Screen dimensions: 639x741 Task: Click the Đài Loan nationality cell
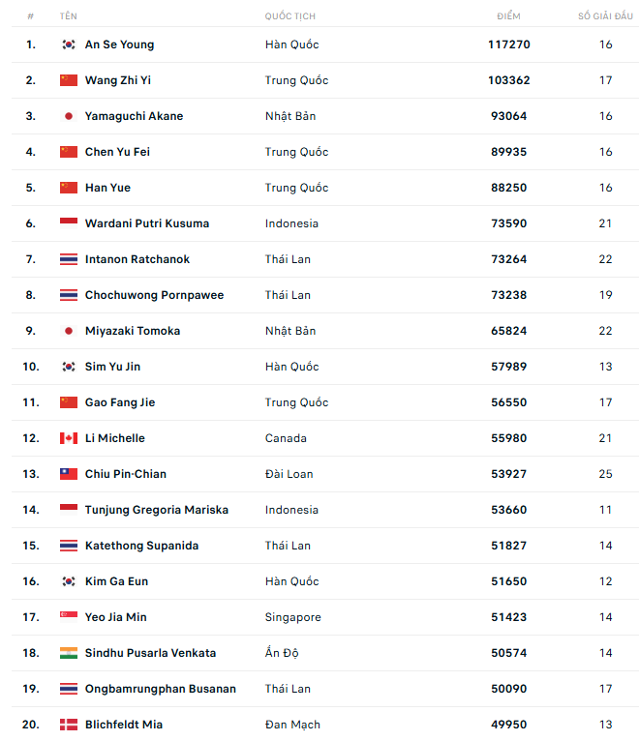tap(289, 474)
